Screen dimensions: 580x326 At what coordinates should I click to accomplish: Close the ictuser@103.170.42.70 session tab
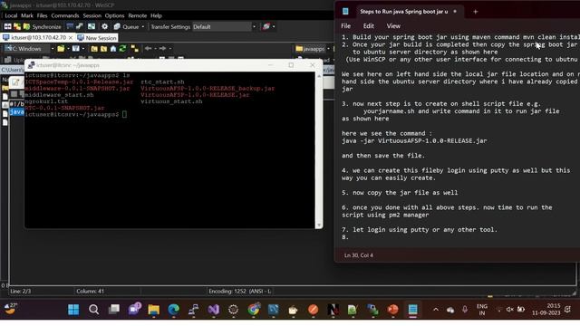[71, 38]
